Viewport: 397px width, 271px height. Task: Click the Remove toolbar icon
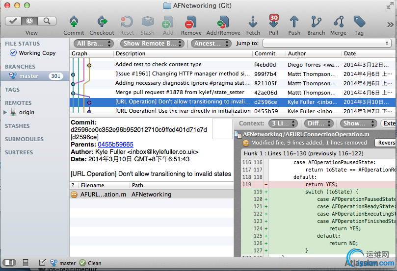[191, 22]
